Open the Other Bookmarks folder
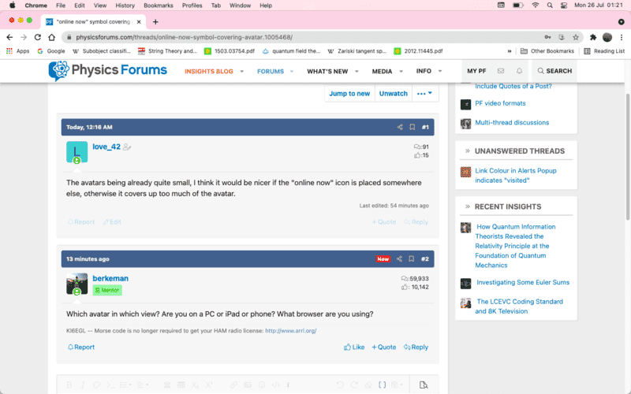 pyautogui.click(x=547, y=51)
